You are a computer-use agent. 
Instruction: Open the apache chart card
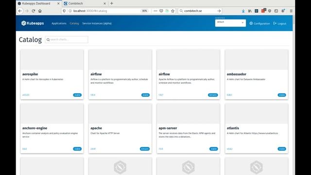[120, 128]
